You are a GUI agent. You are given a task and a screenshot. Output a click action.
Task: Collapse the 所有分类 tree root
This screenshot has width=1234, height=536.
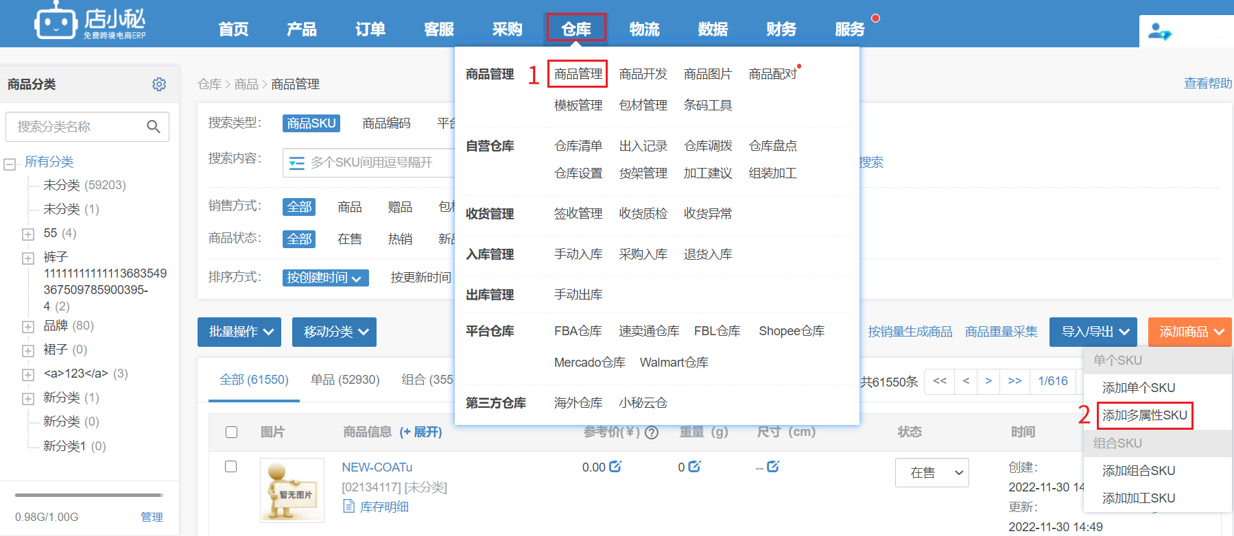[x=10, y=165]
